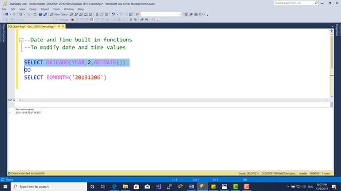Open the Query menu
Viewport: 341px width, 191px height.
33,9
